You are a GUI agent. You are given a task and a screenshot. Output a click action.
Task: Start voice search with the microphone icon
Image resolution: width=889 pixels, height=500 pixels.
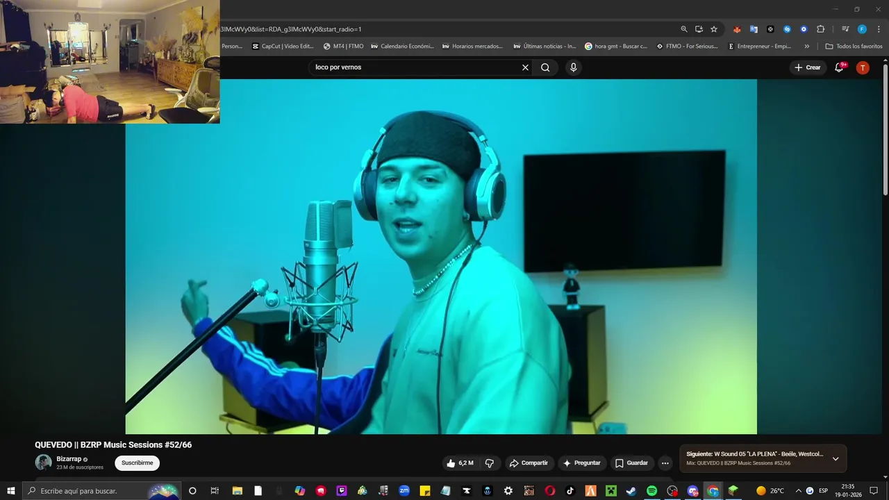pyautogui.click(x=573, y=67)
